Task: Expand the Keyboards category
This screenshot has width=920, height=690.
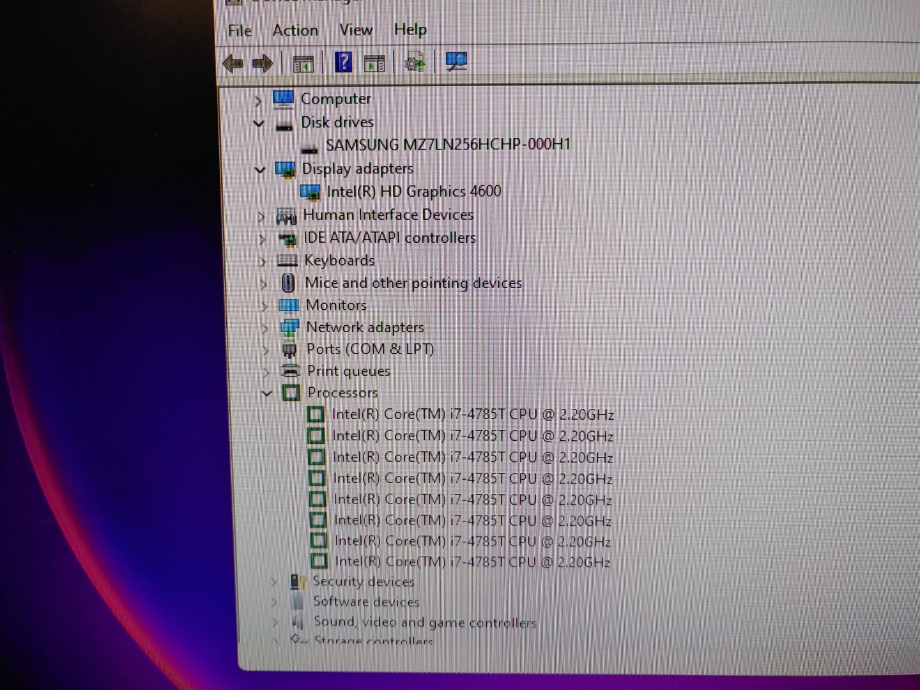Action: (x=263, y=262)
